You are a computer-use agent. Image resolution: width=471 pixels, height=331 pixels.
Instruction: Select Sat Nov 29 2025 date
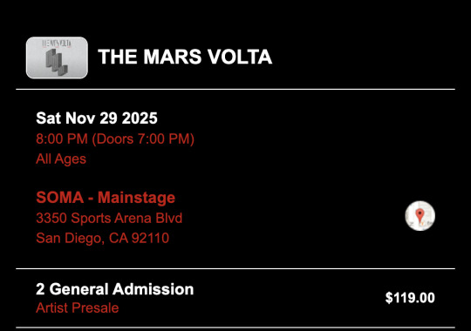(x=97, y=118)
